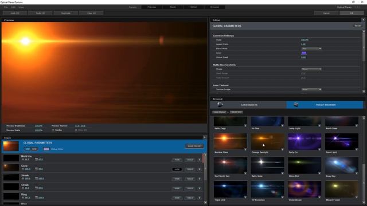
Task: Solo the Glow element
Action: point(190,169)
